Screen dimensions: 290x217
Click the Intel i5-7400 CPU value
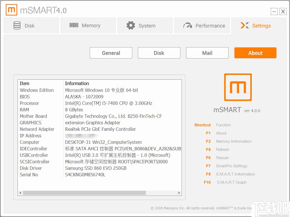[108, 103]
